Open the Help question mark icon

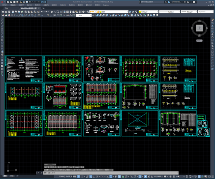point(194,2)
